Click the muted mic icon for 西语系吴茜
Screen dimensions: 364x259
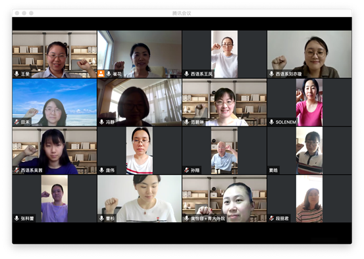point(16,170)
